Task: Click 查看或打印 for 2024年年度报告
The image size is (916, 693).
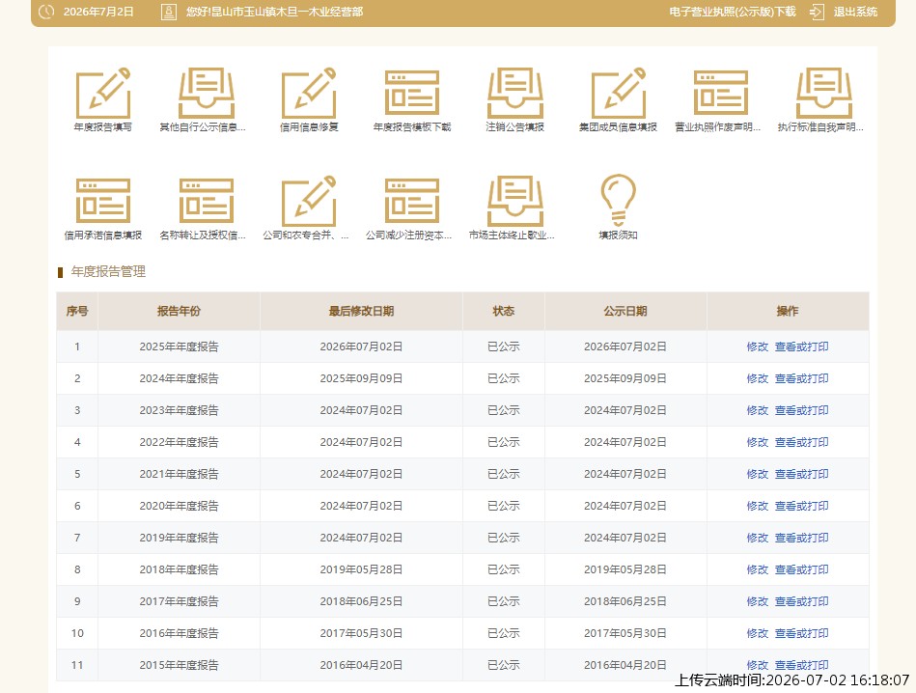Action: click(x=801, y=378)
